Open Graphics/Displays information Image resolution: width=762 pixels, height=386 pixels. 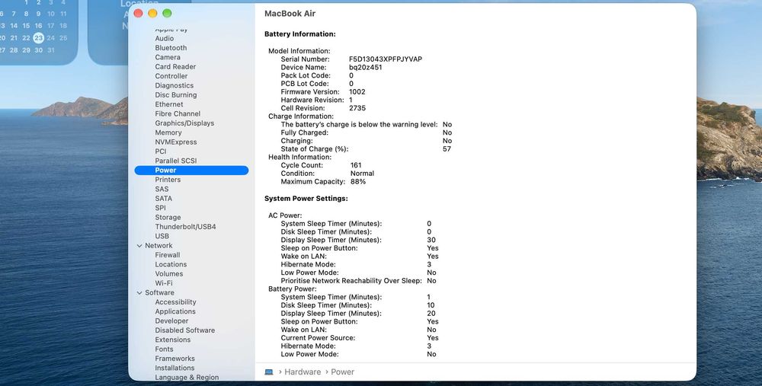click(x=184, y=123)
